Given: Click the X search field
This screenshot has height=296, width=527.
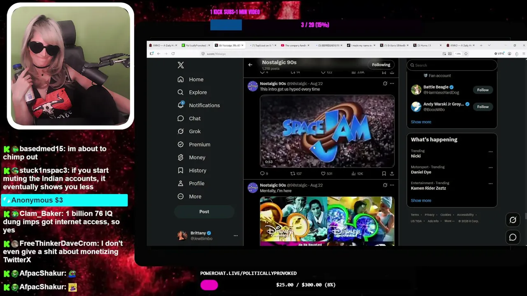Looking at the screenshot, I should [452, 65].
